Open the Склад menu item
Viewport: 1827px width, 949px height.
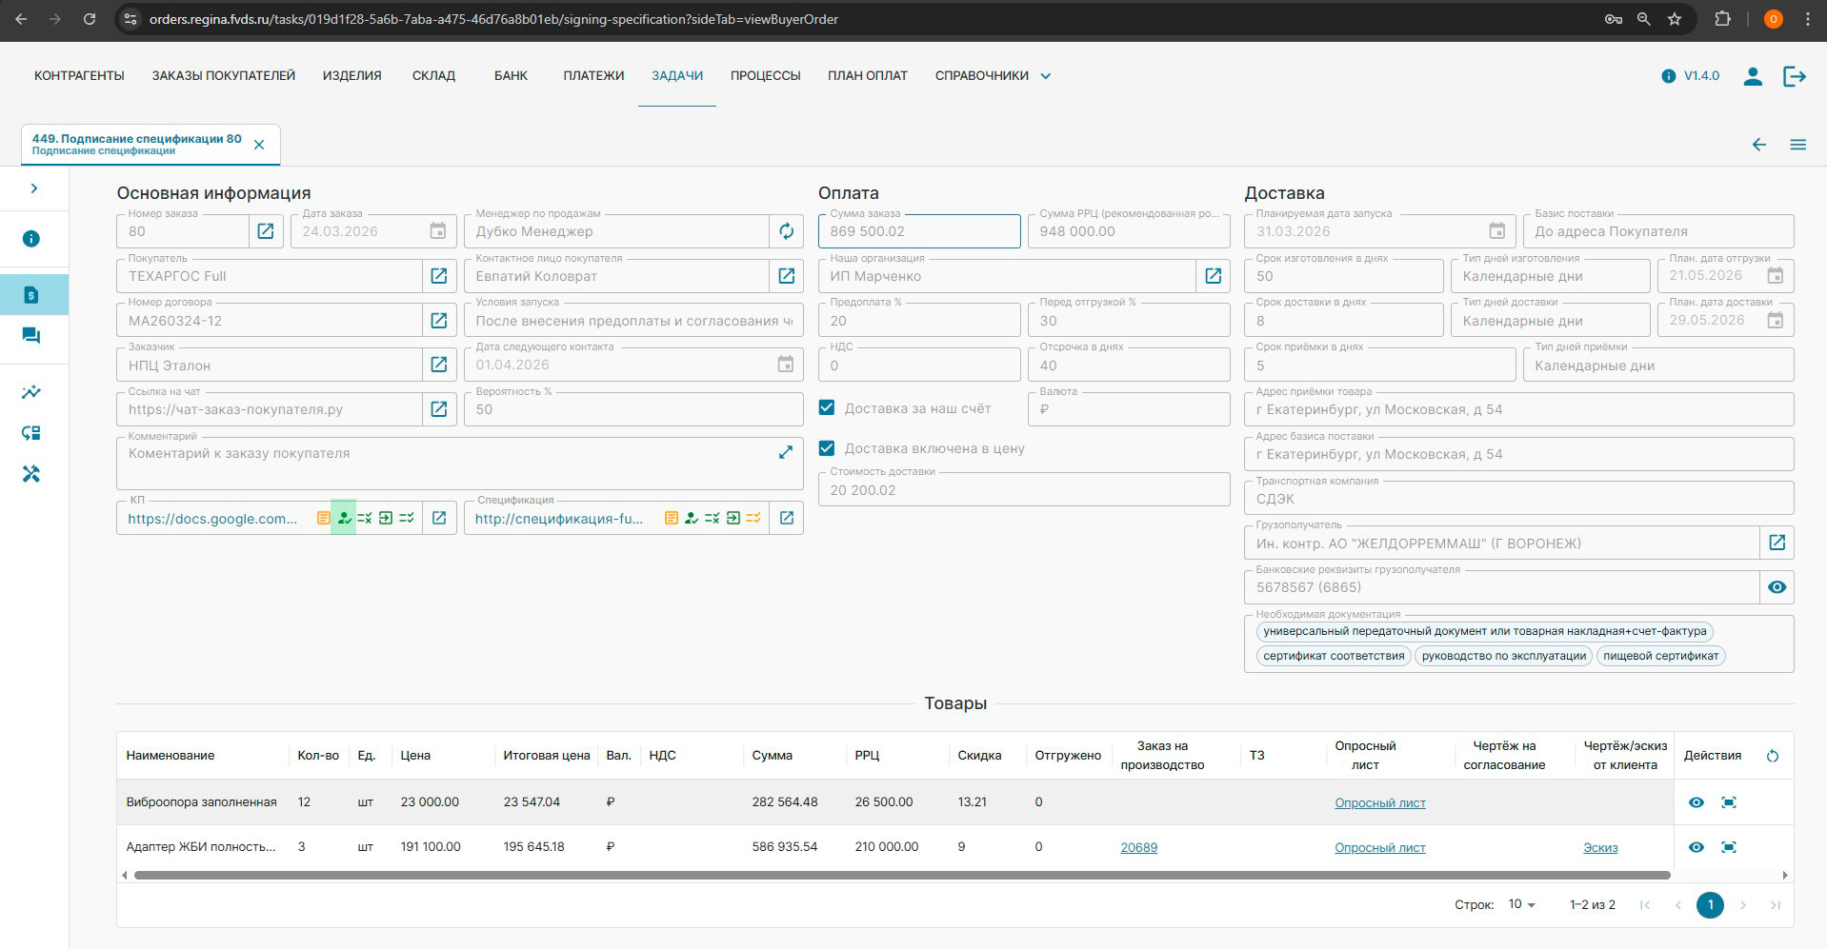433,75
